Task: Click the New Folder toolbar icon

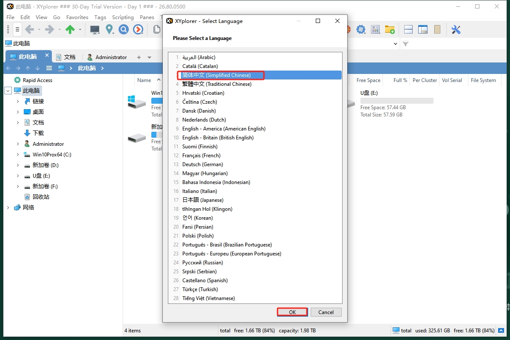Action: (390, 29)
